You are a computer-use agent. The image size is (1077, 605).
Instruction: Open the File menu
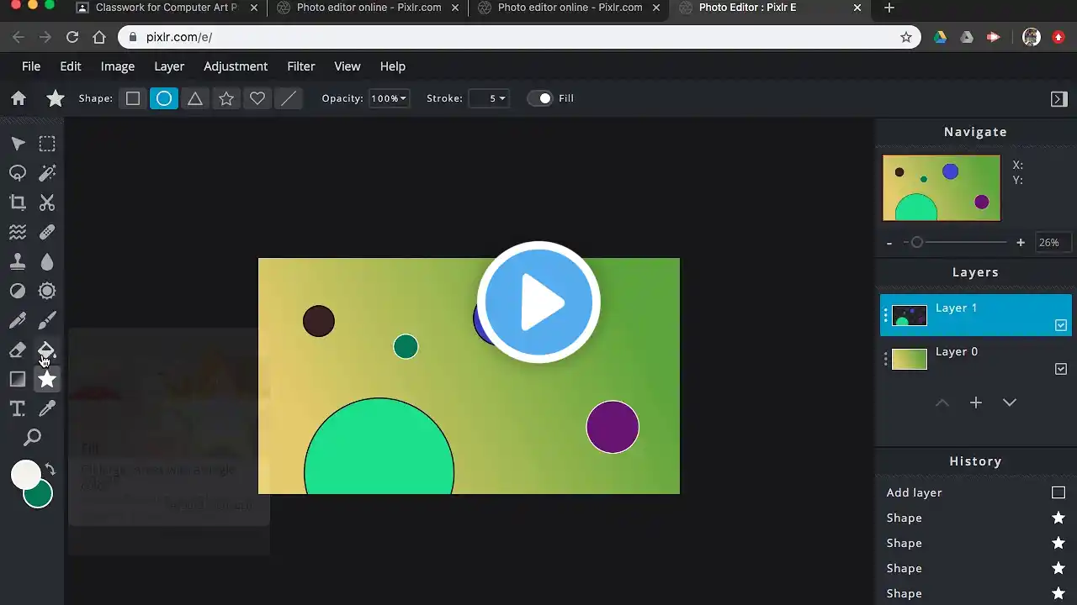pos(31,66)
